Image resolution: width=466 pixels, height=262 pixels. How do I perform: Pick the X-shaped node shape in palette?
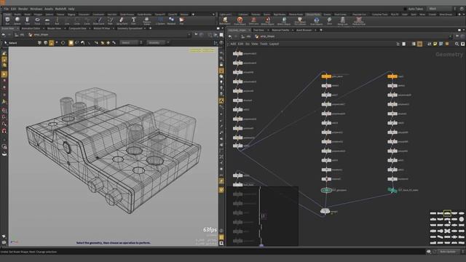447,231
